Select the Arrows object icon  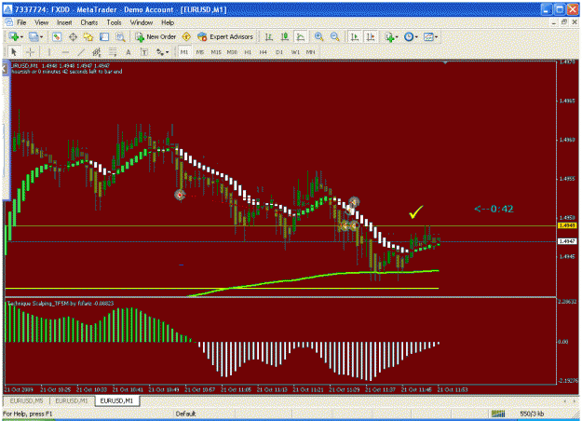(x=160, y=52)
